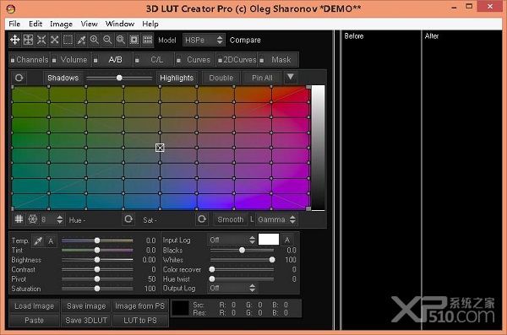Click the Shadows/Highlights slider handle

click(119, 78)
